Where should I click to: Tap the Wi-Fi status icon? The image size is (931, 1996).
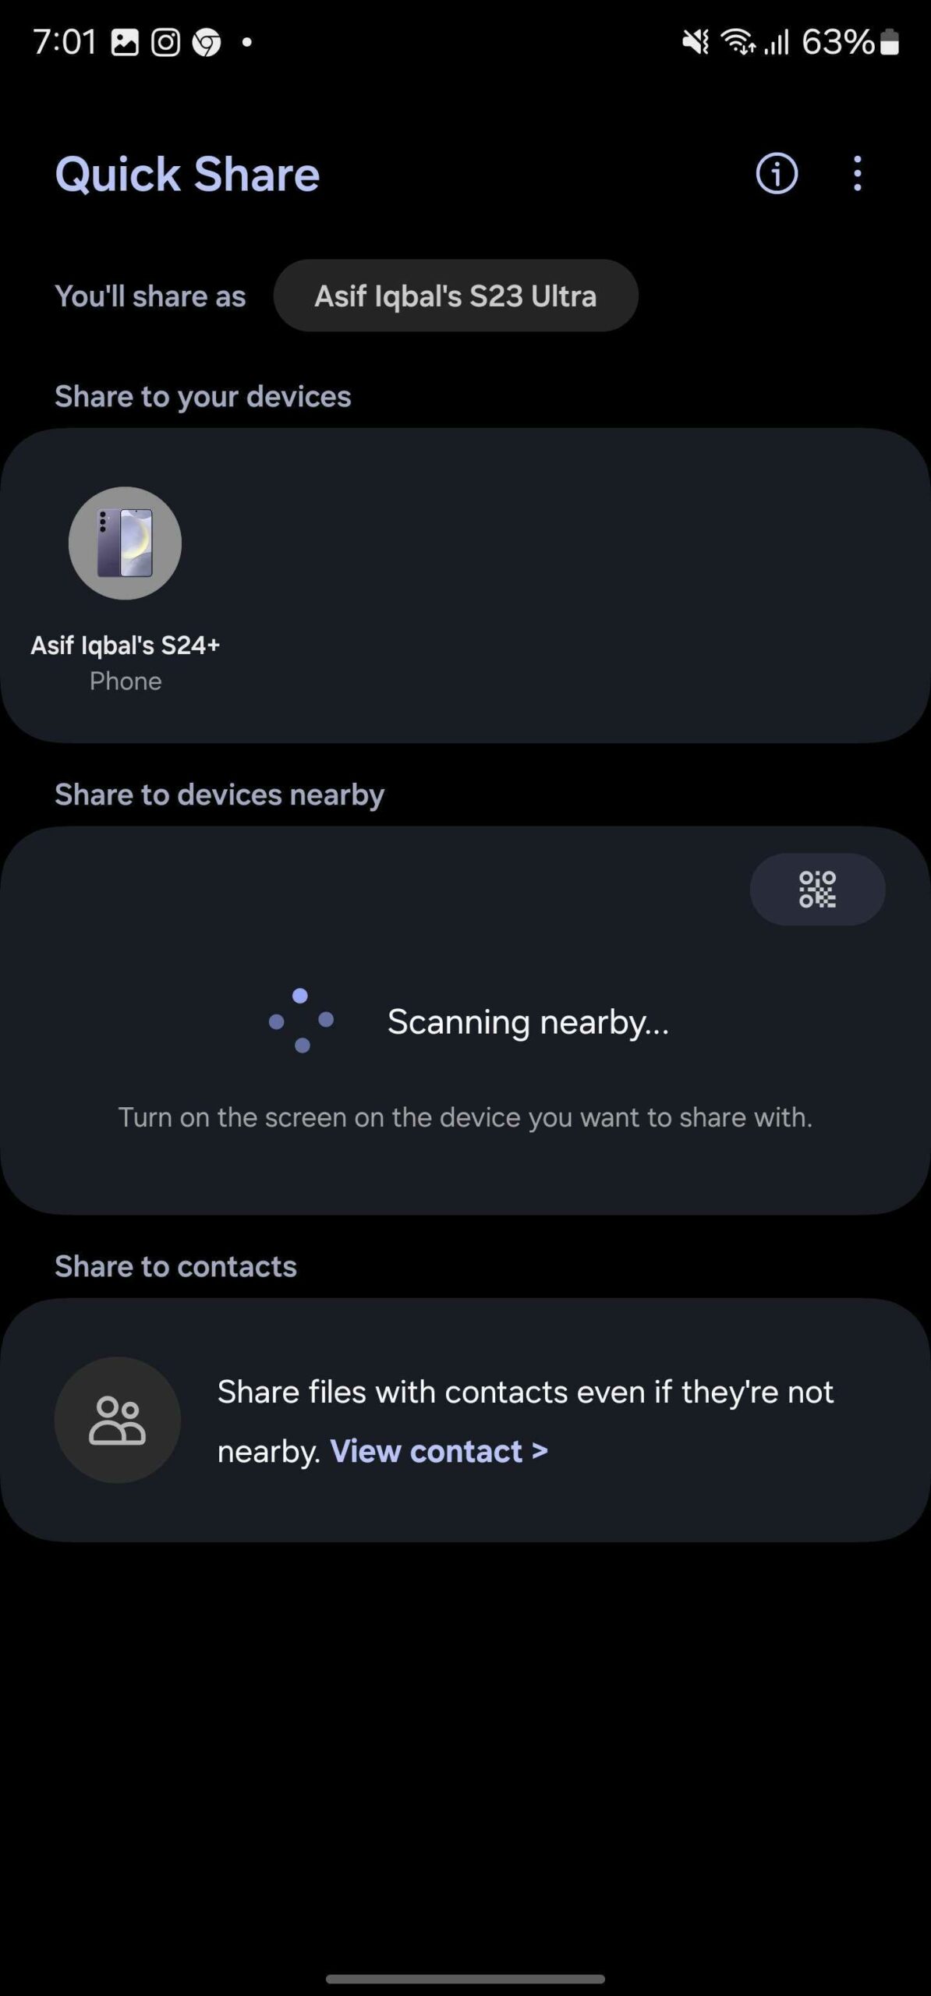738,42
